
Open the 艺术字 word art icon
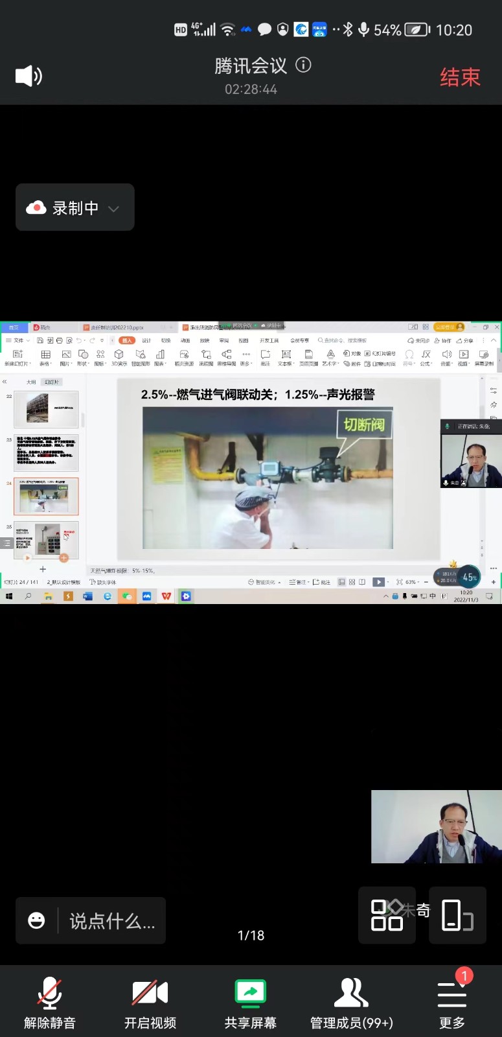330,358
